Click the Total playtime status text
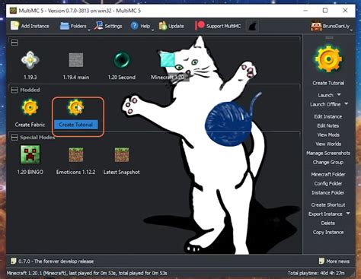Screen dimensions: 361x279 (x=316, y=273)
